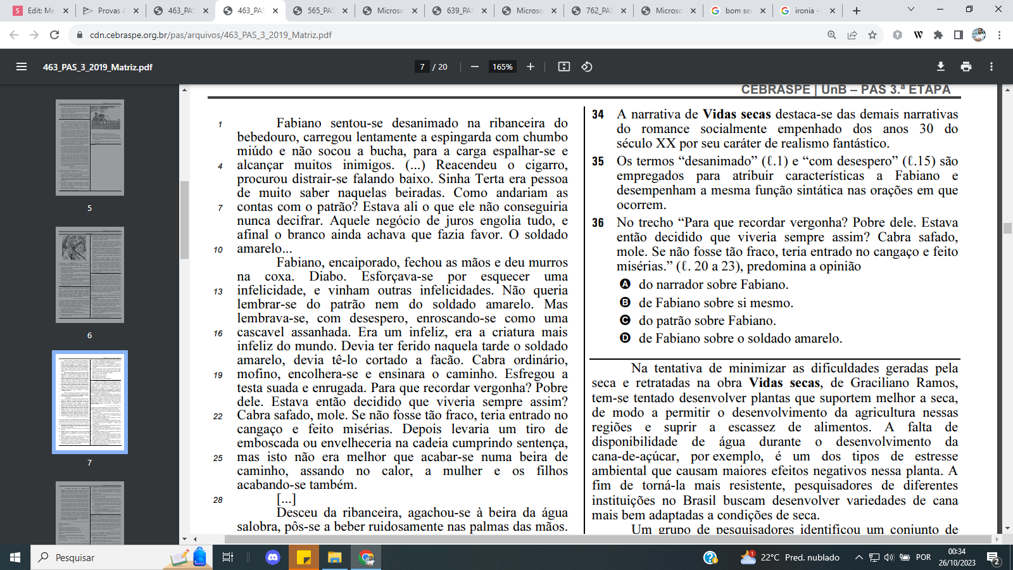Open Windows Start menu
Image resolution: width=1013 pixels, height=570 pixels.
tap(15, 557)
